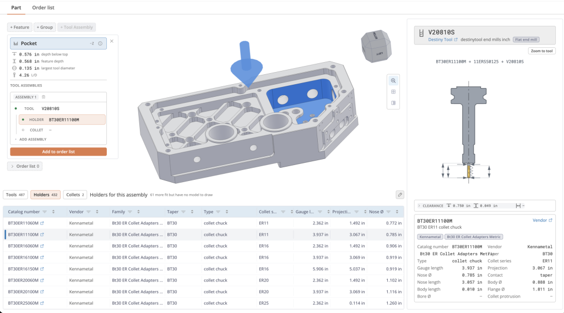This screenshot has width=564, height=313.
Task: Click the orientation view cube
Action: 376,46
